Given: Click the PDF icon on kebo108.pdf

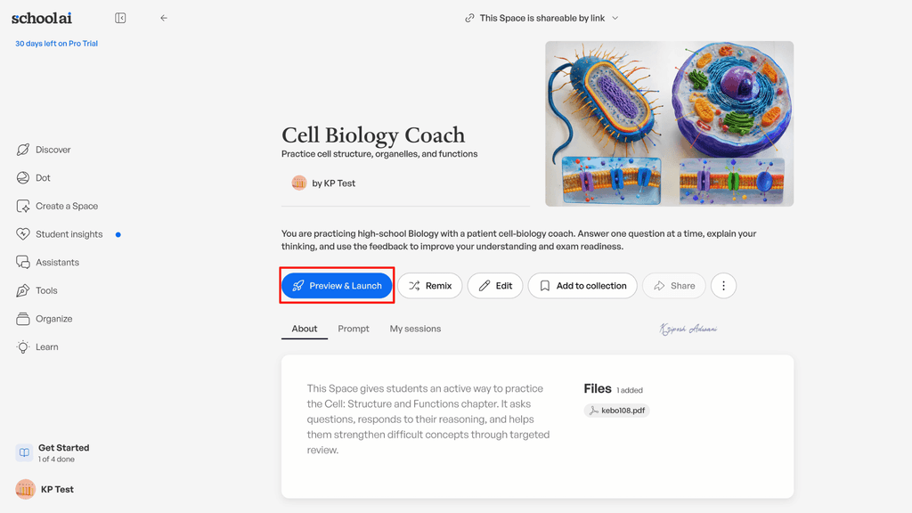Looking at the screenshot, I should click(x=593, y=411).
